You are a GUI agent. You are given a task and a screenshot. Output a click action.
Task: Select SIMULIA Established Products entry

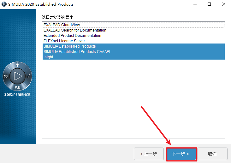tap(70, 46)
